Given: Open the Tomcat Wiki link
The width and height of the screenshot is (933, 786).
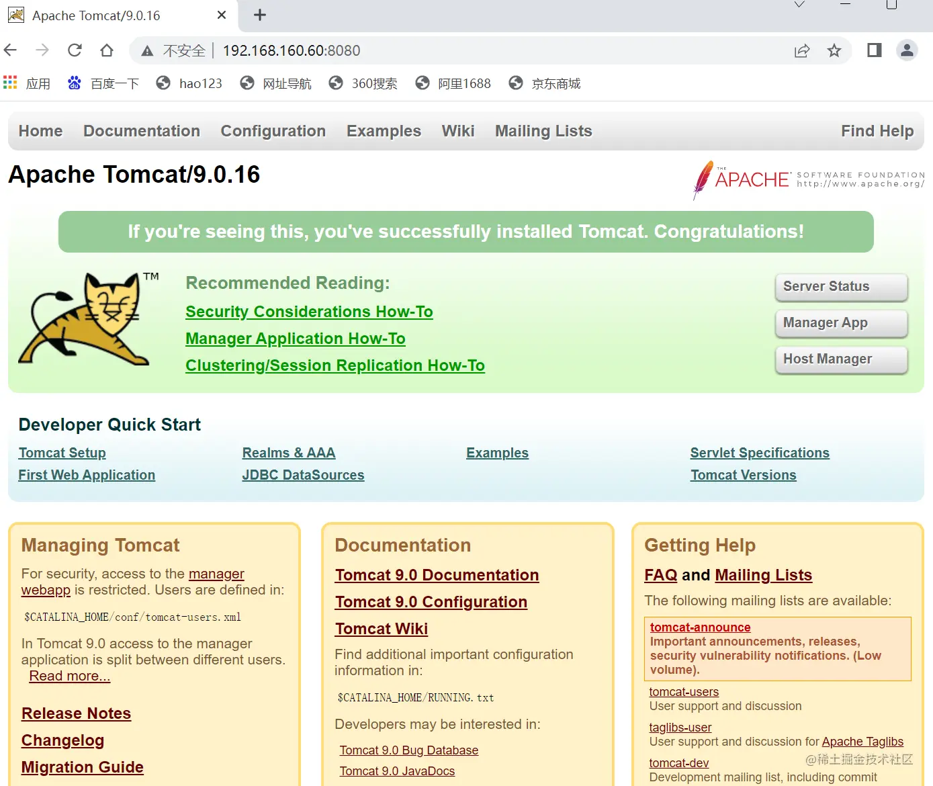Looking at the screenshot, I should pyautogui.click(x=381, y=629).
